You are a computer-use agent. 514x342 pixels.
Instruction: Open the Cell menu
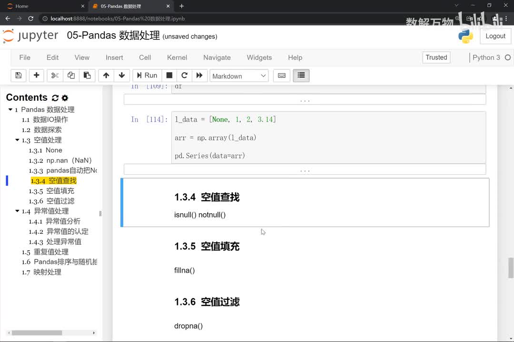[145, 57]
